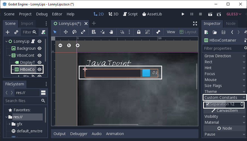Open the Project menu

pyautogui.click(x=25, y=14)
